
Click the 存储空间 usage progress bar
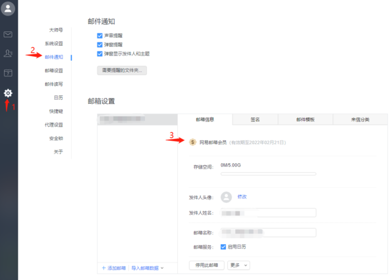pos(268,174)
